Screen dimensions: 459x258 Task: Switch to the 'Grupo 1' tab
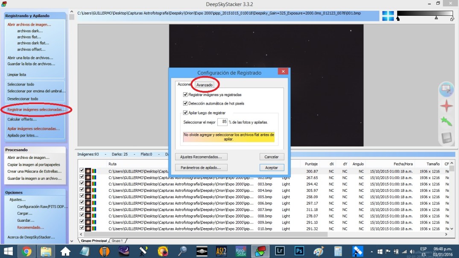(117, 241)
